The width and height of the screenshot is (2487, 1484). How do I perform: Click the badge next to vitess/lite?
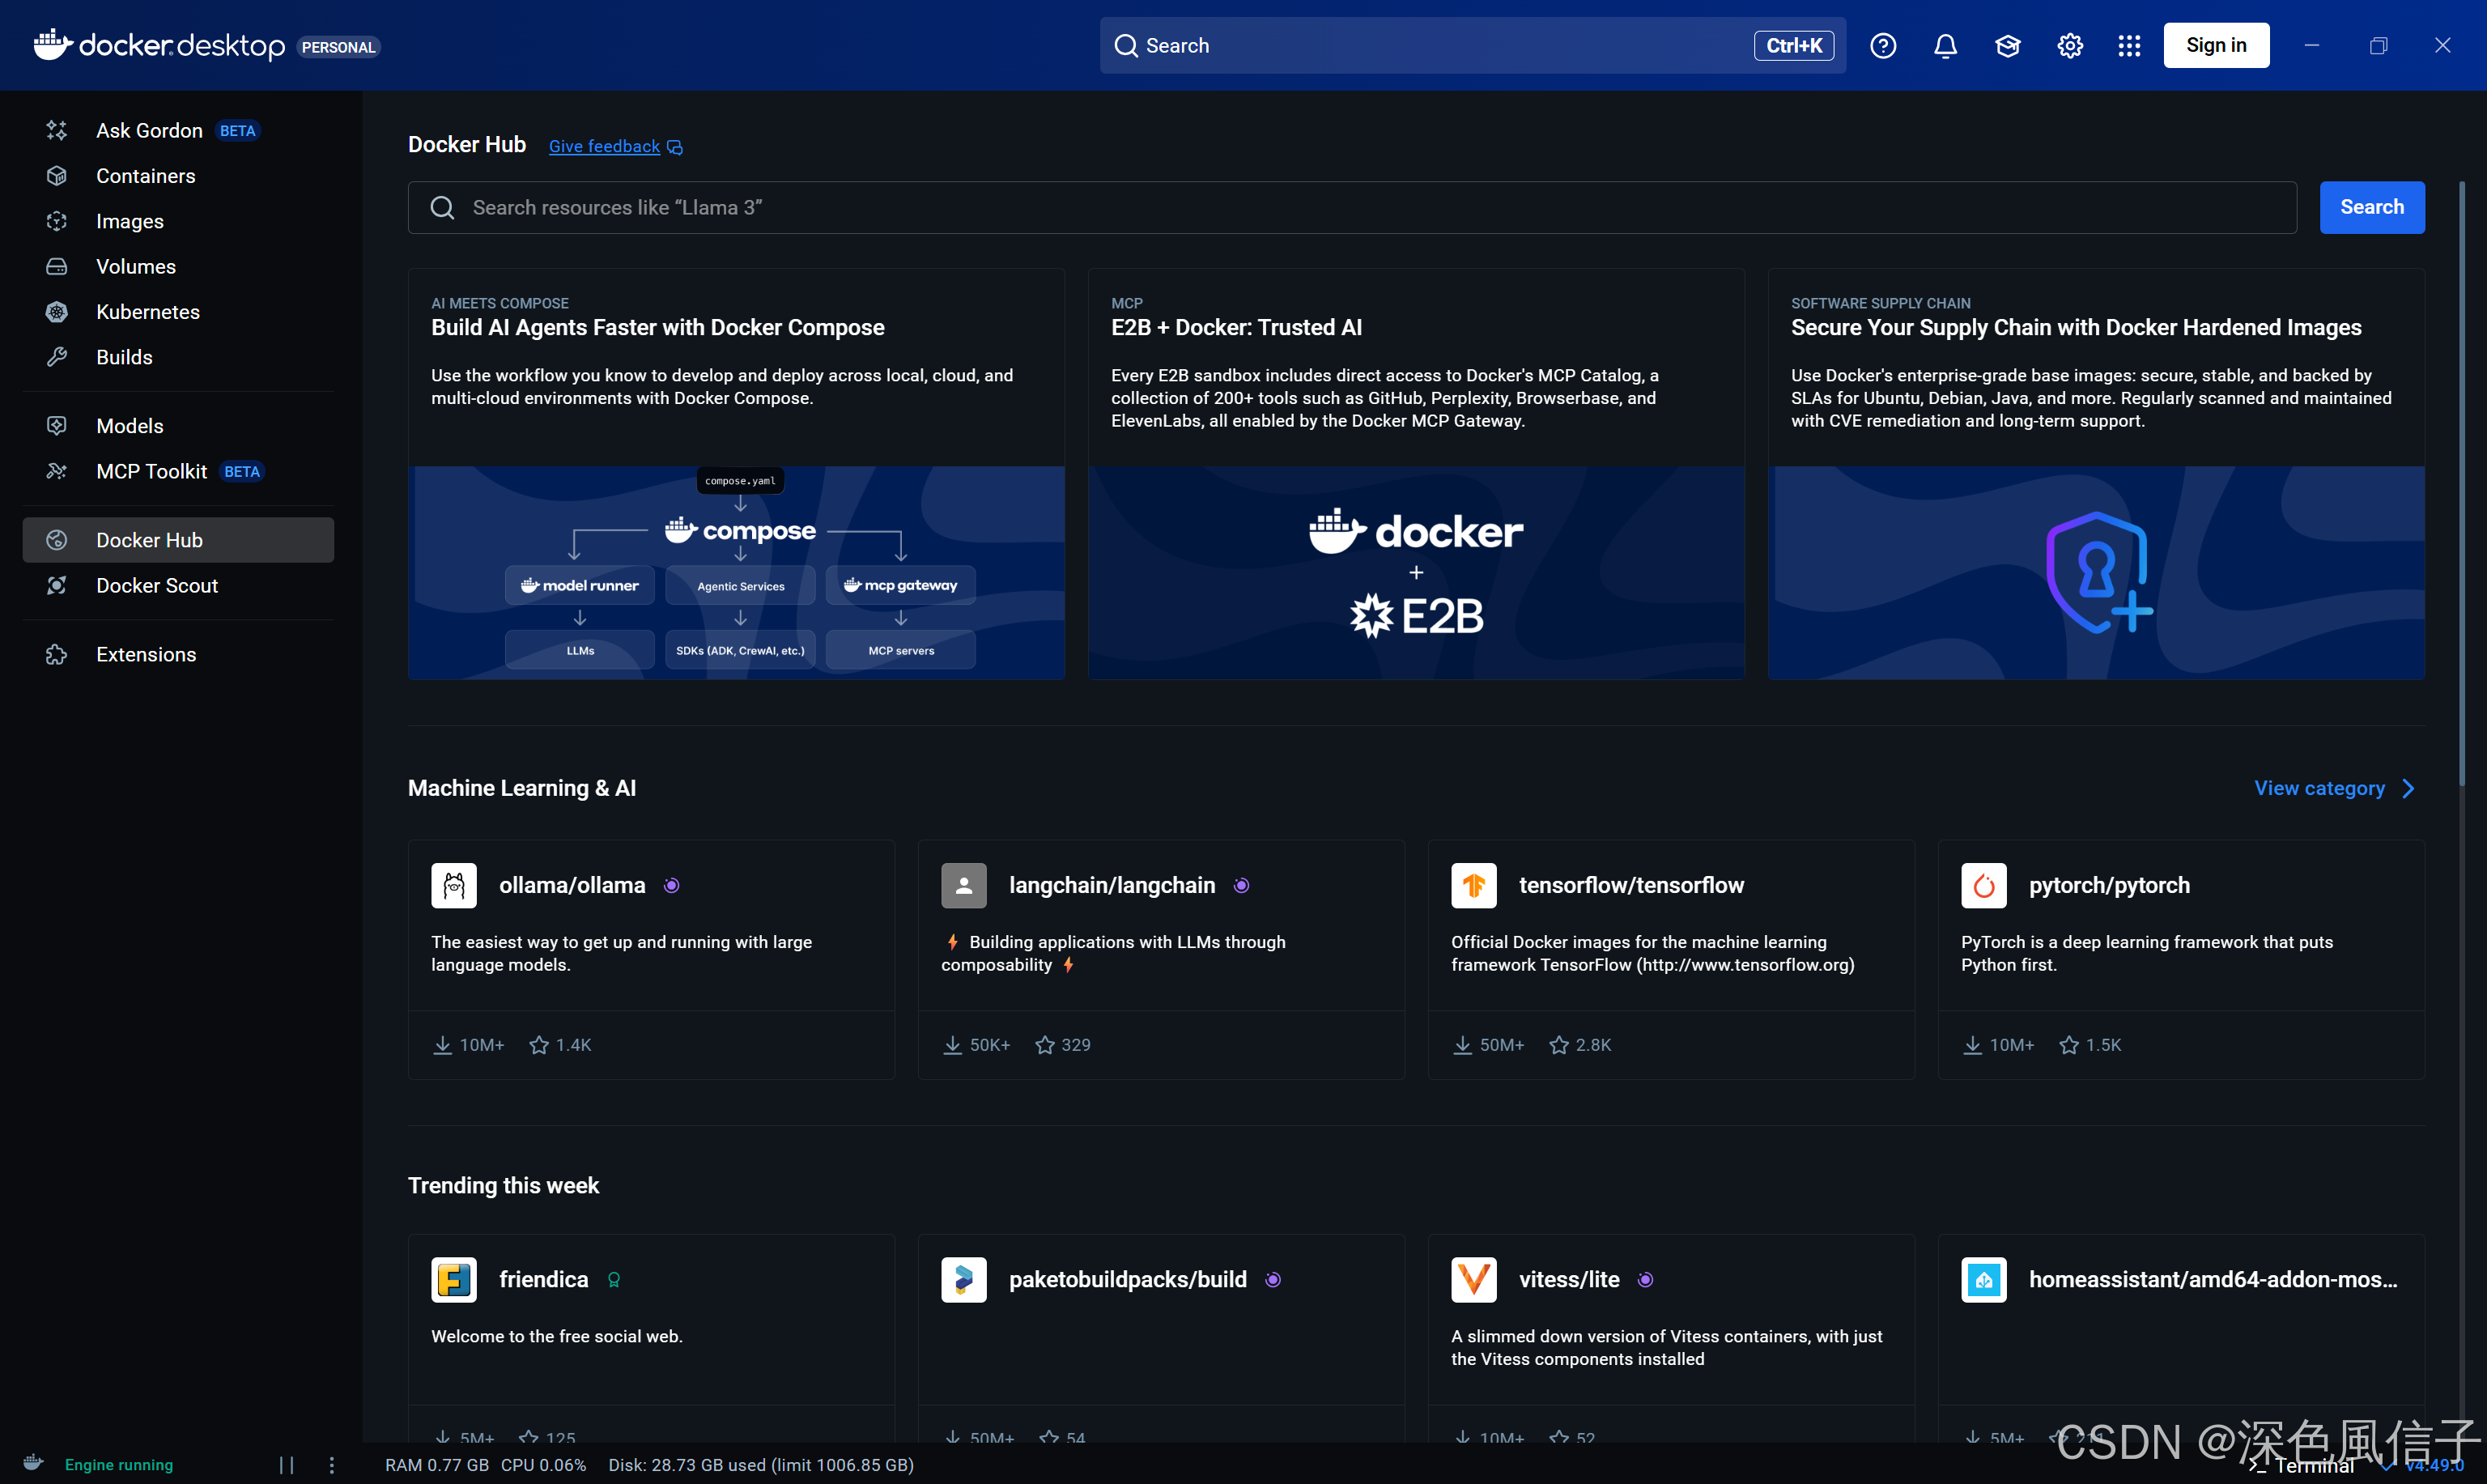point(1646,1280)
